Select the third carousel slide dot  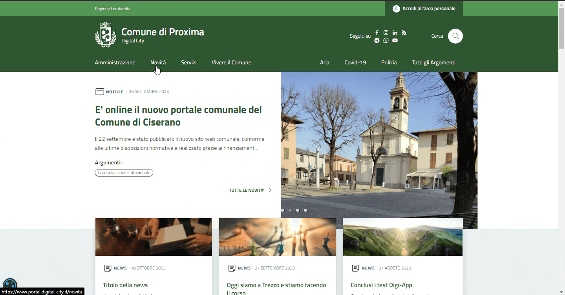tap(298, 210)
